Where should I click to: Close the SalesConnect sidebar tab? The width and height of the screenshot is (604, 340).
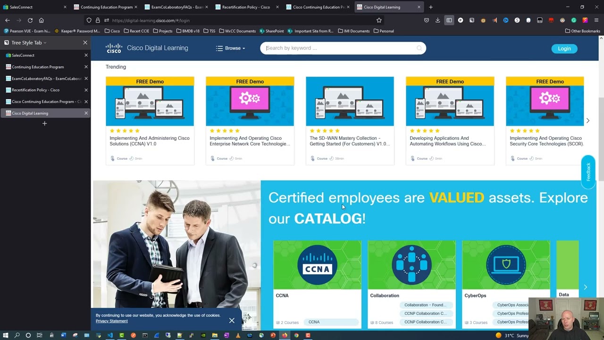86,55
